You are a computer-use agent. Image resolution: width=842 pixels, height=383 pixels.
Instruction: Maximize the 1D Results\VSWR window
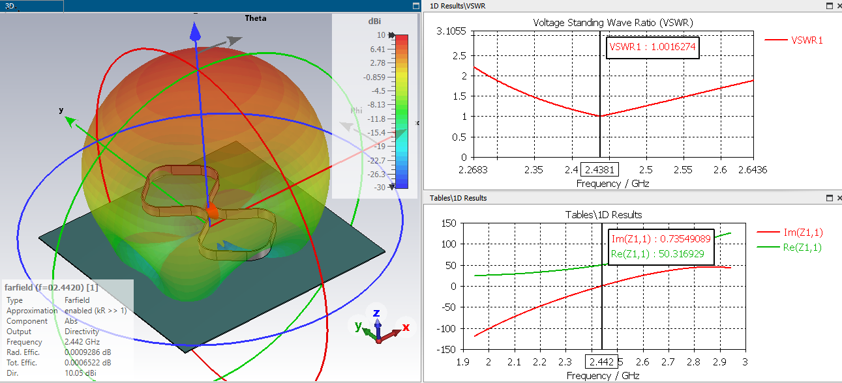(829, 5)
